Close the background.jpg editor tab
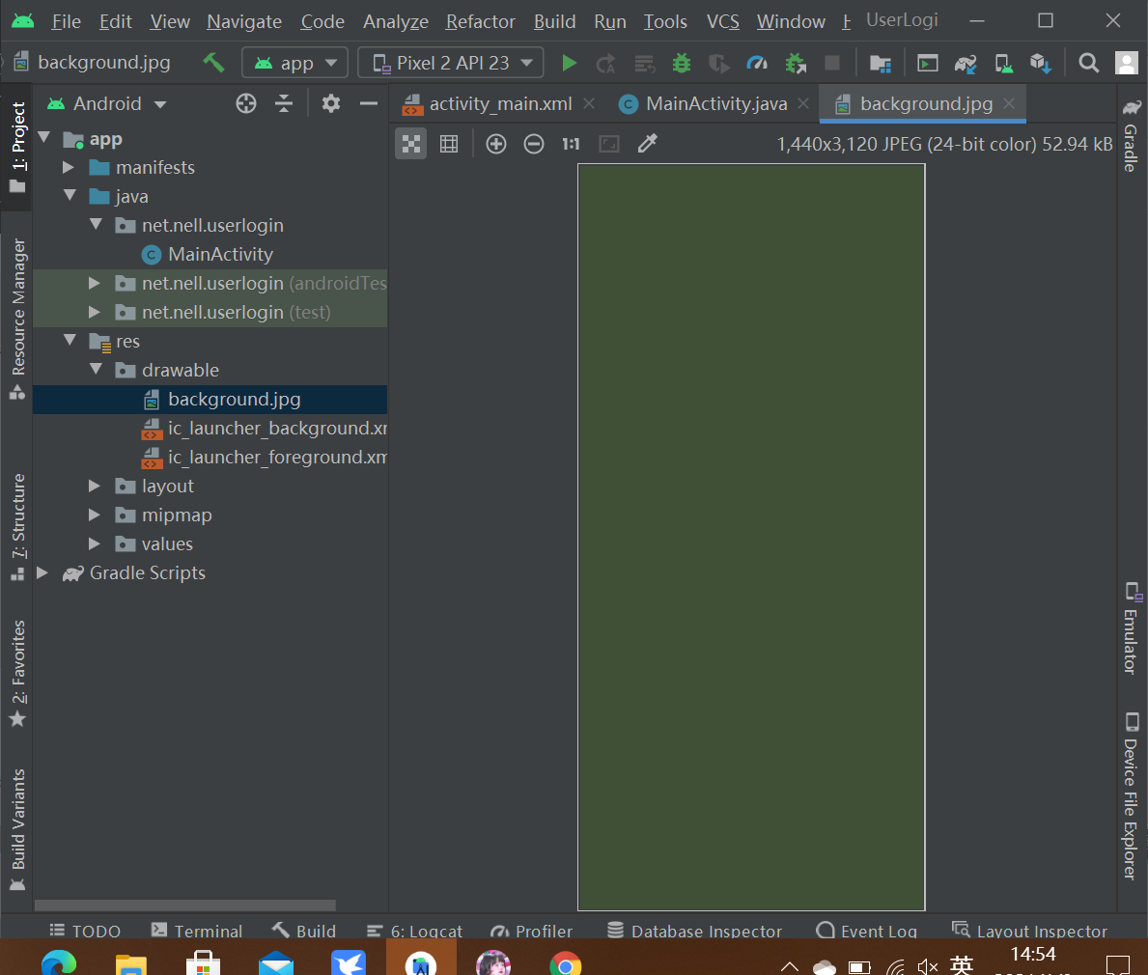 pyautogui.click(x=1009, y=103)
